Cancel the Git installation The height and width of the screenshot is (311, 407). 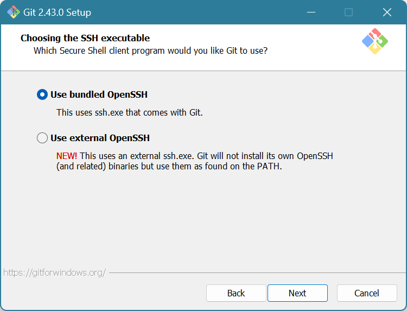[367, 293]
